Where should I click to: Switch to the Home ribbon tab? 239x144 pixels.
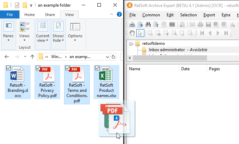[x=30, y=15]
